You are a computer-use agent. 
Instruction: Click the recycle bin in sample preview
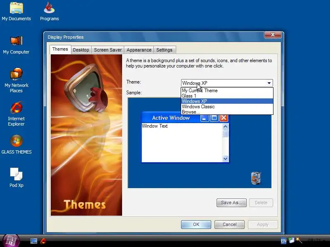256,178
